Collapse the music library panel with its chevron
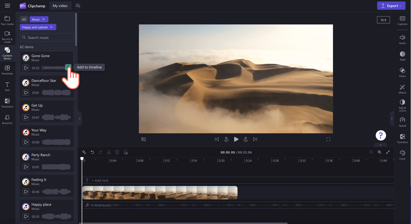 79,118
